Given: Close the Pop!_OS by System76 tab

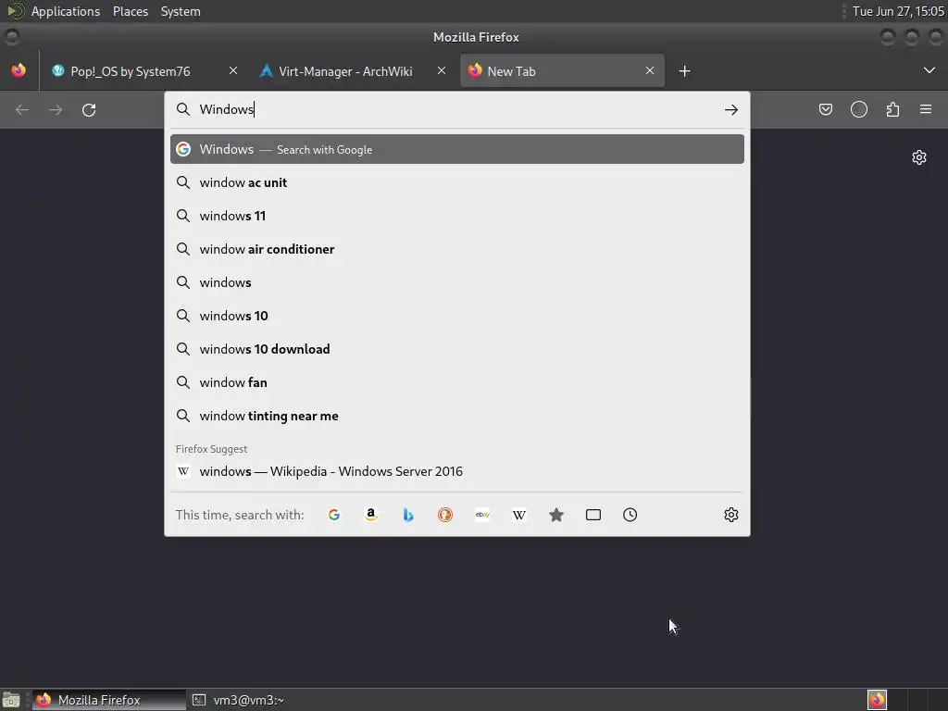Looking at the screenshot, I should (x=232, y=70).
